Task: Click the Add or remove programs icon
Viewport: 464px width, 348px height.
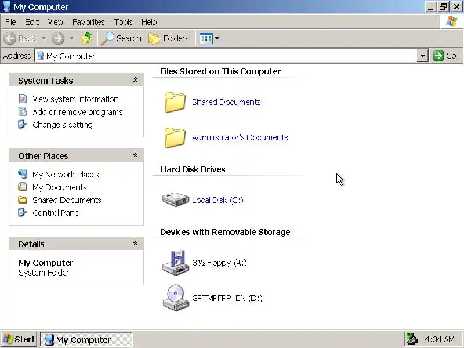Action: tap(23, 111)
